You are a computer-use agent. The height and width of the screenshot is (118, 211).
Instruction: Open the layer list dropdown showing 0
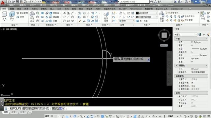[182, 13]
